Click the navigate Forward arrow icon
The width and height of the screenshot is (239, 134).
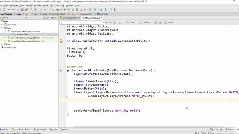click(x=45, y=10)
